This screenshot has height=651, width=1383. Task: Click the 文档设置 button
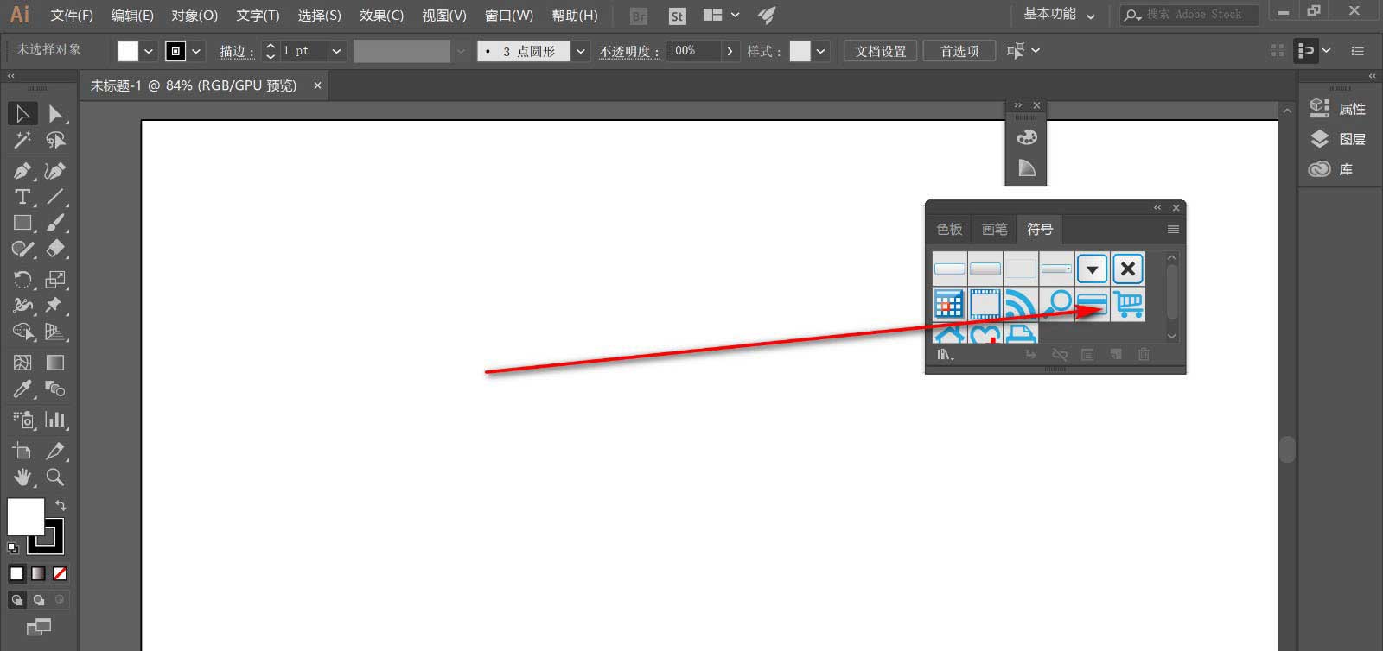point(881,51)
